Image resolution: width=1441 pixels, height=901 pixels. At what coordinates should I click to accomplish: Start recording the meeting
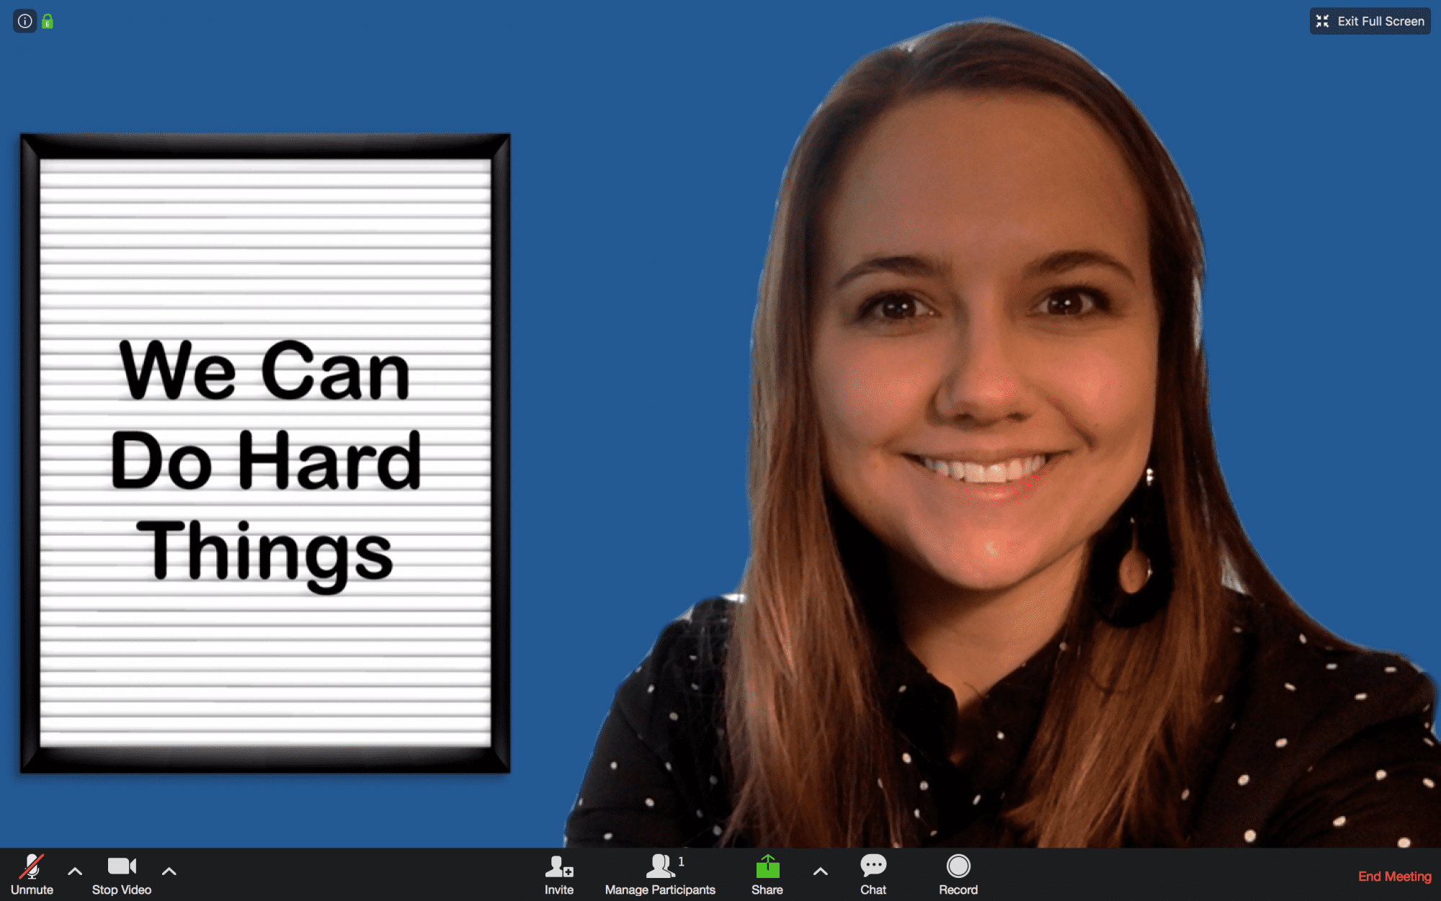click(958, 872)
